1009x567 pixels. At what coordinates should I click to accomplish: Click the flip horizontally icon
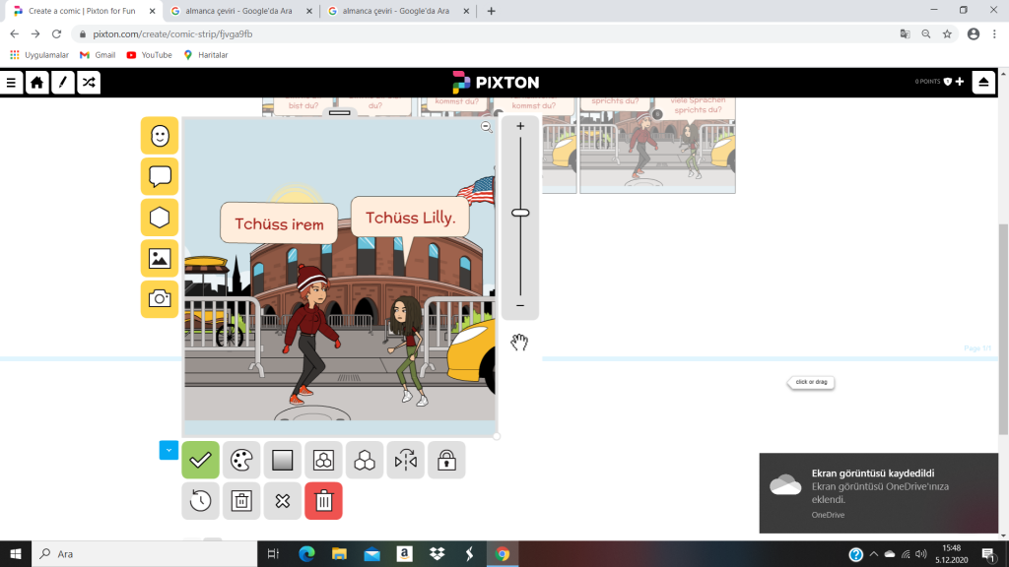(405, 460)
